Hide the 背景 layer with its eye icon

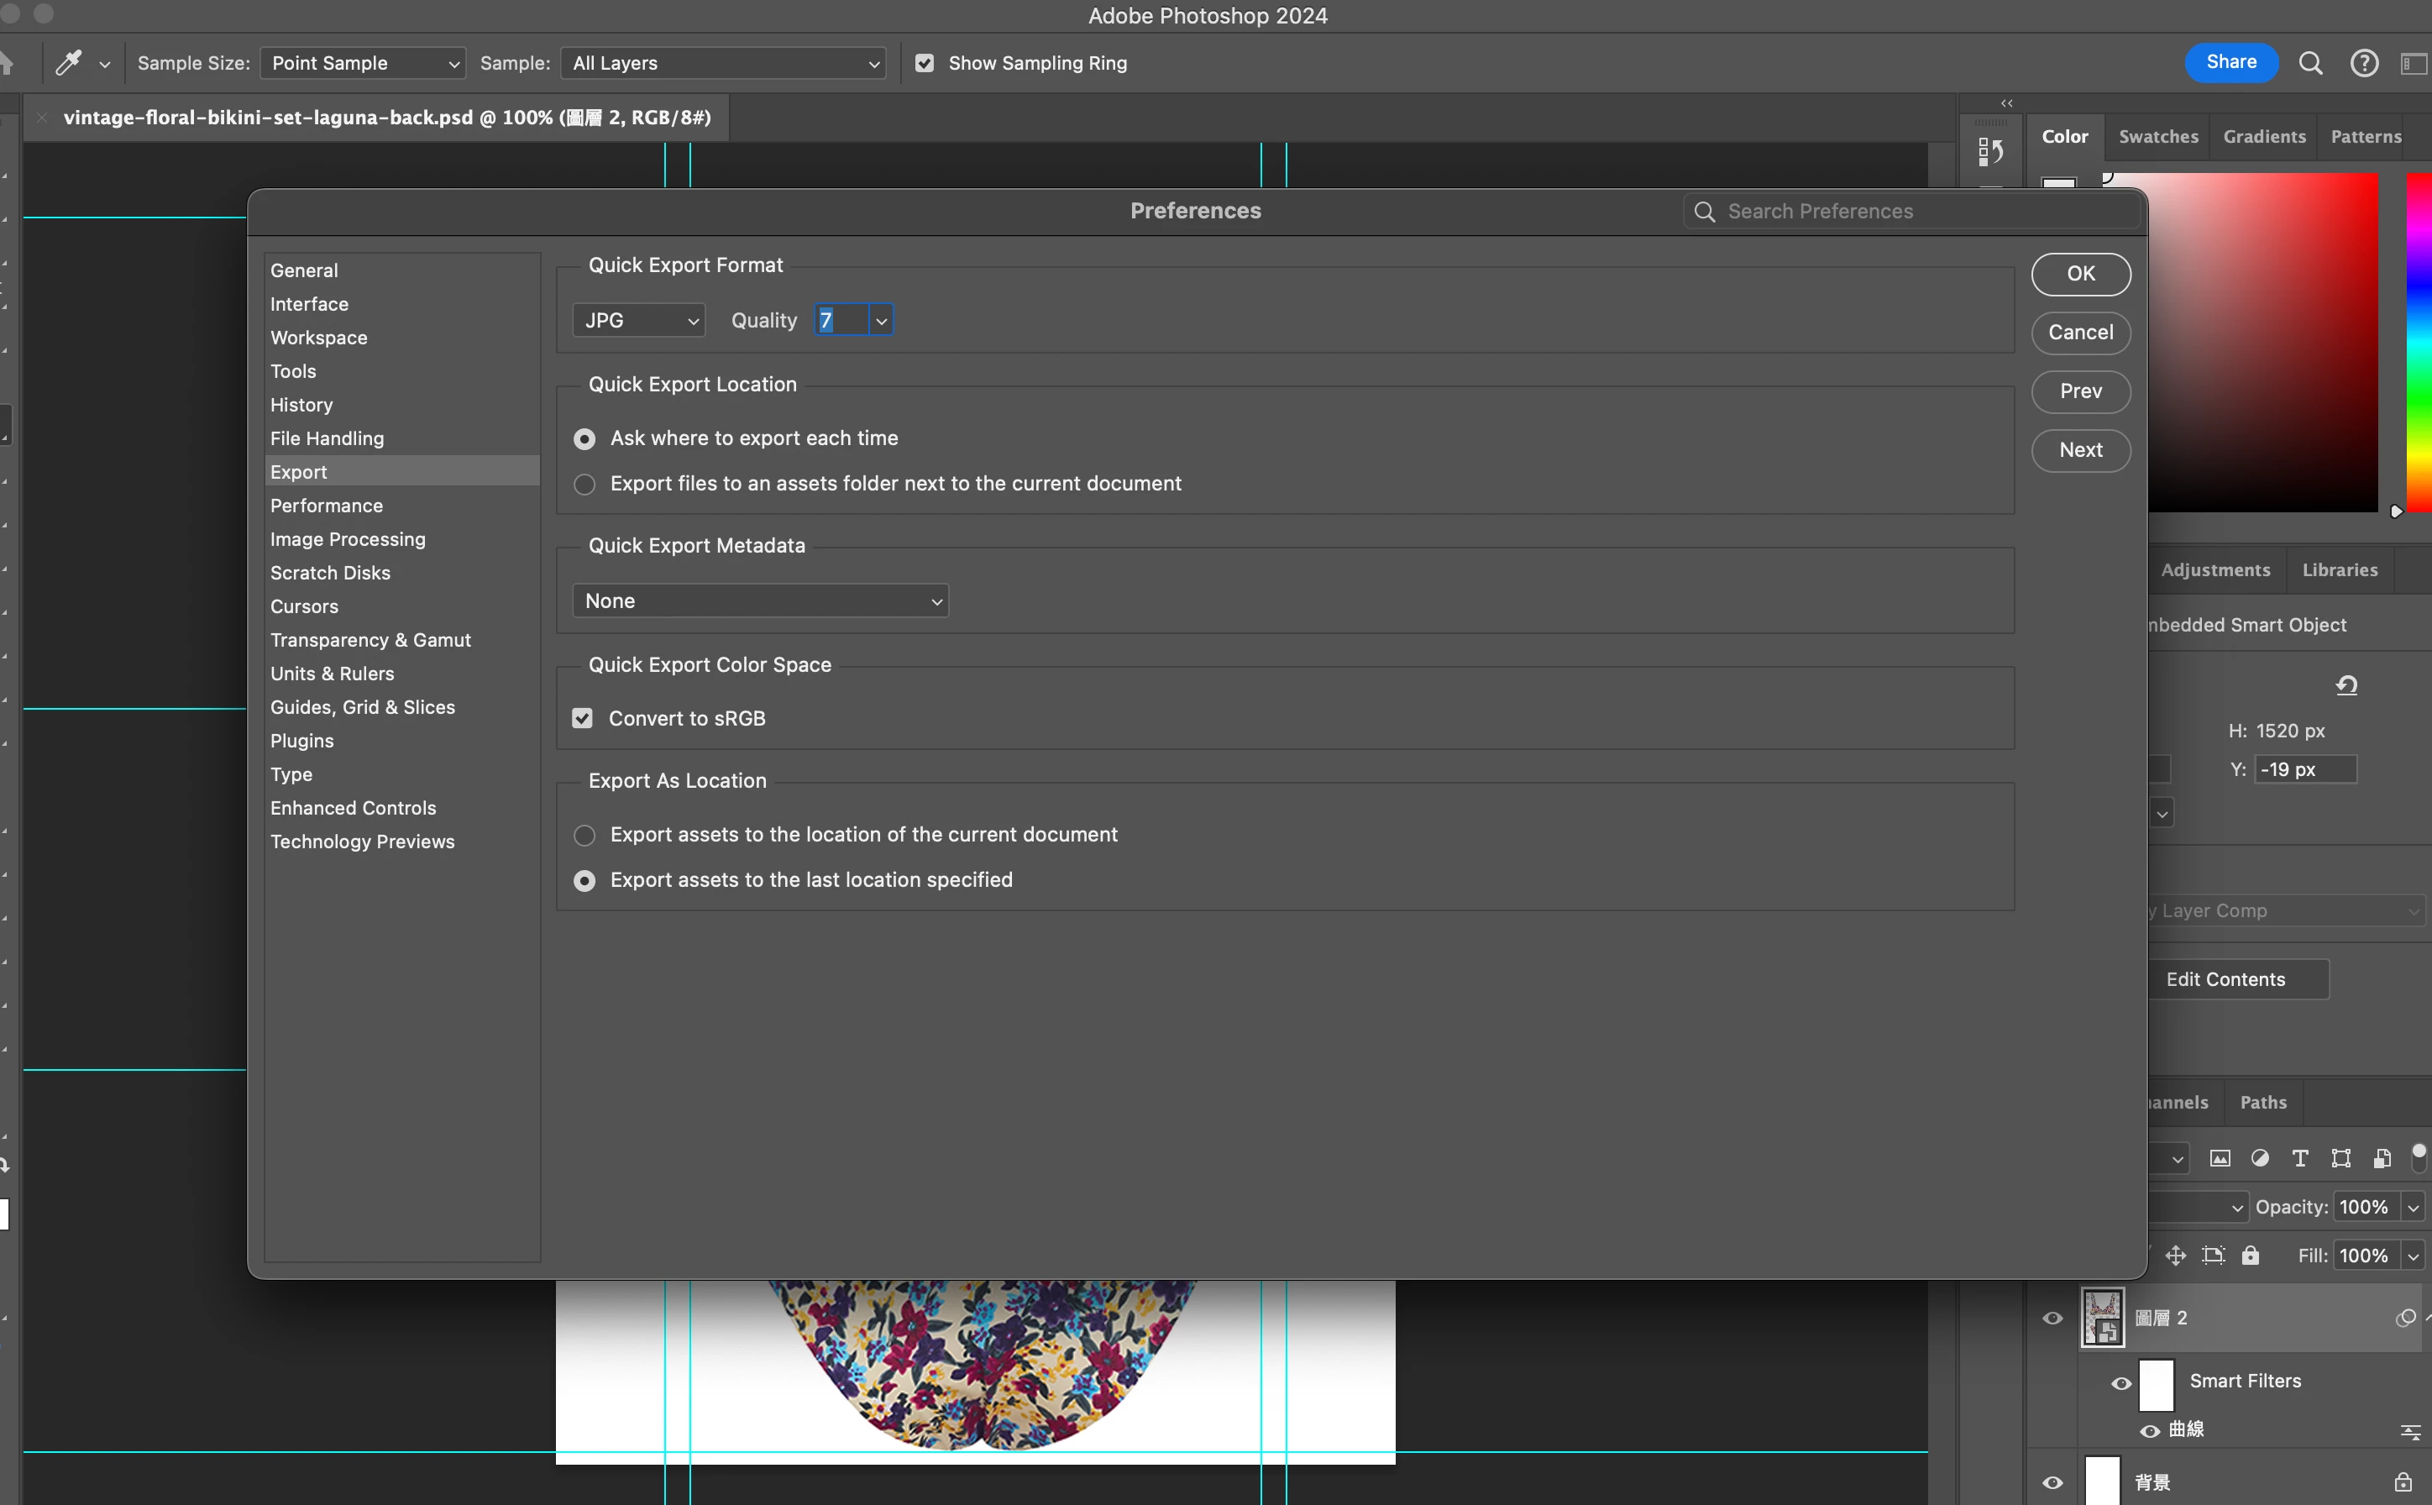(x=2053, y=1482)
